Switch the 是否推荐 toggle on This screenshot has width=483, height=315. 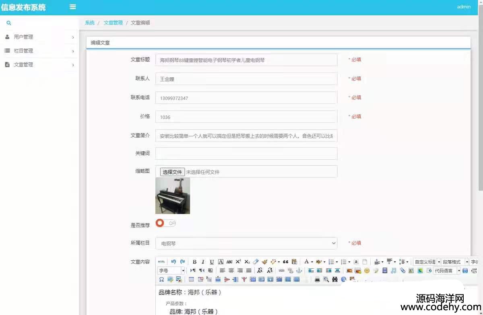pos(165,223)
